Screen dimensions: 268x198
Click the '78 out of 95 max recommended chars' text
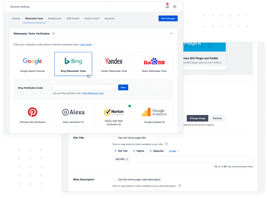[x=233, y=166]
